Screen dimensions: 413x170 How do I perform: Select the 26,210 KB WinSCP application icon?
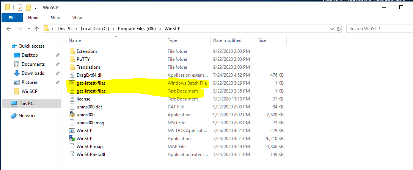72,139
